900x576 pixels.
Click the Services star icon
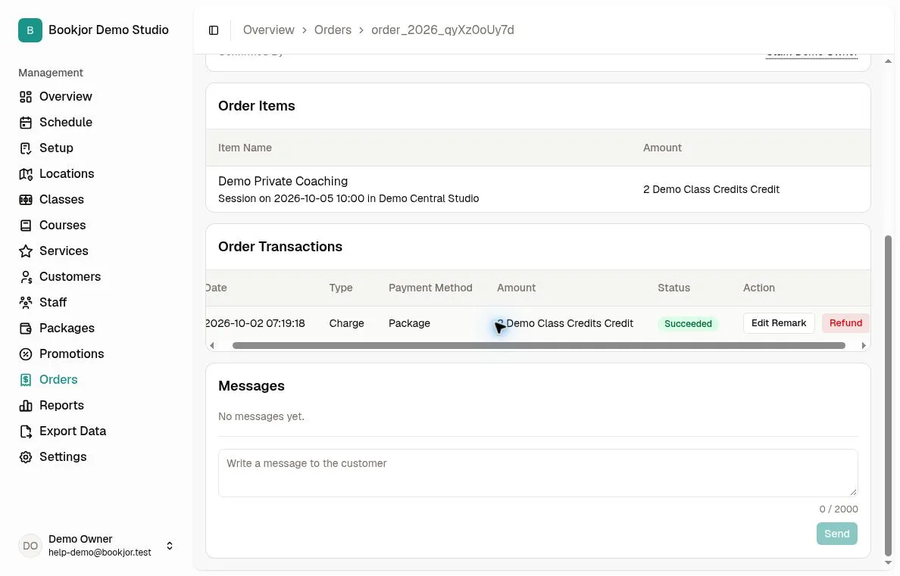25,251
